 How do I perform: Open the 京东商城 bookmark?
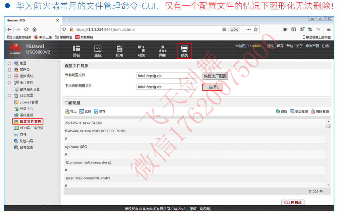[x=84, y=37]
